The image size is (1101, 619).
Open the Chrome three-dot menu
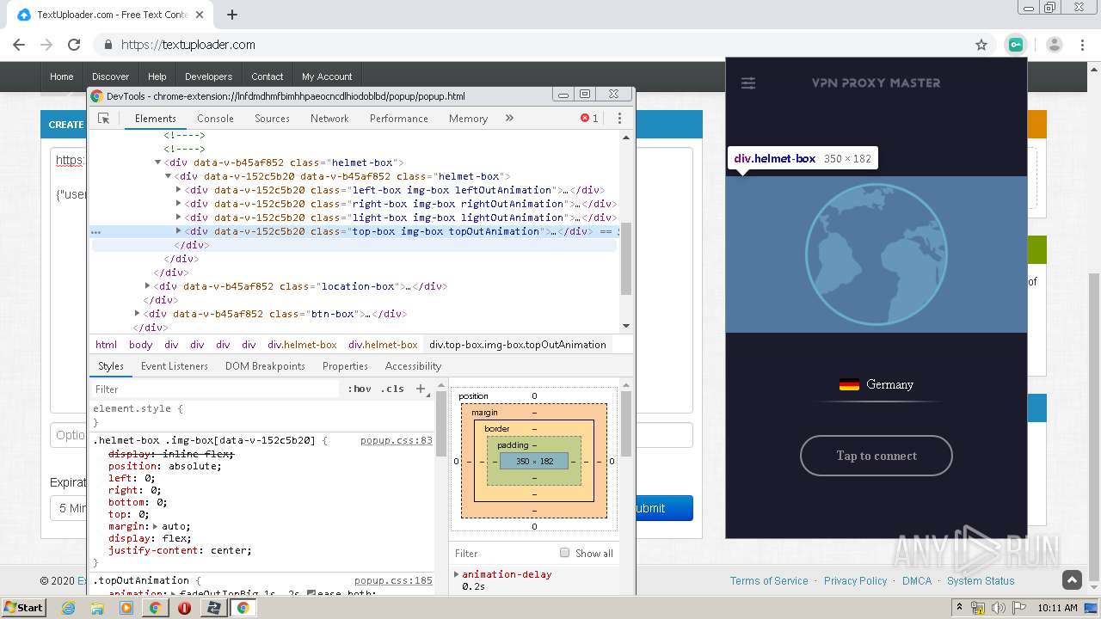(x=1083, y=45)
